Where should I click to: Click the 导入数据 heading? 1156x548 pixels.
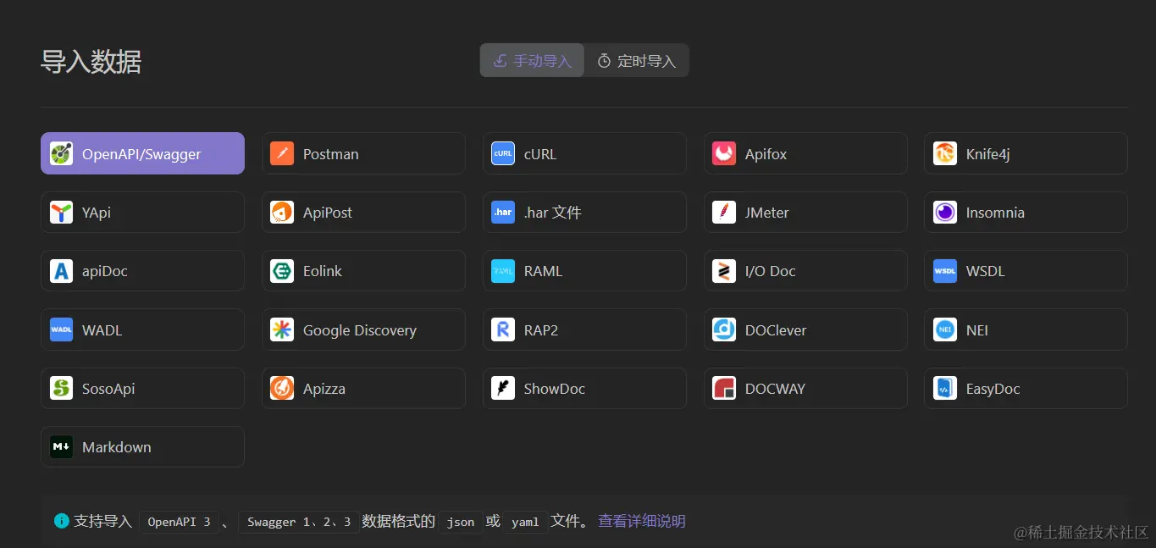coord(91,62)
